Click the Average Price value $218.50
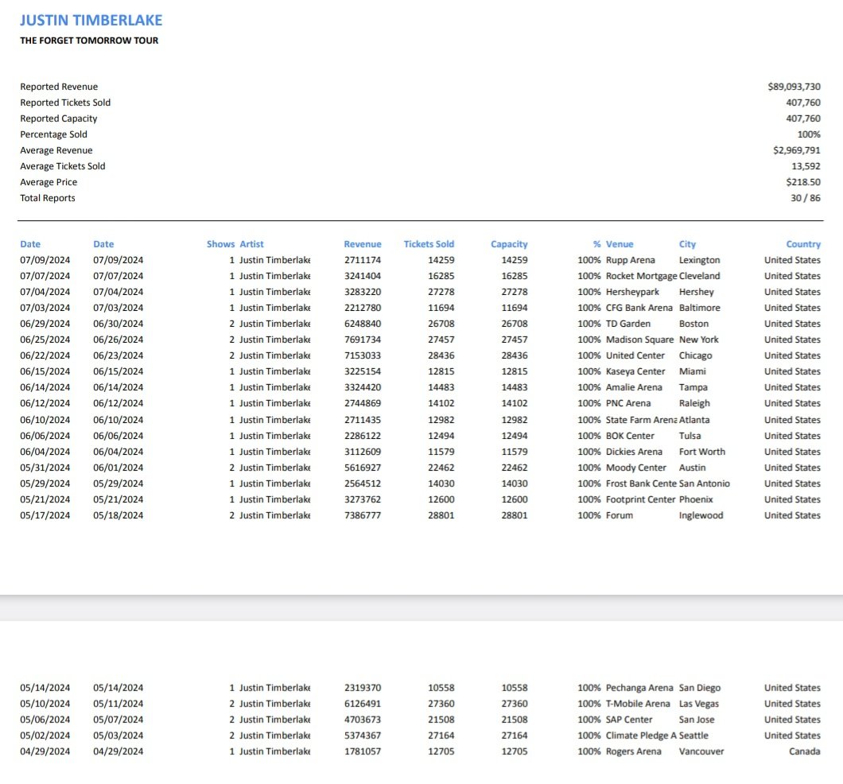 click(x=803, y=182)
